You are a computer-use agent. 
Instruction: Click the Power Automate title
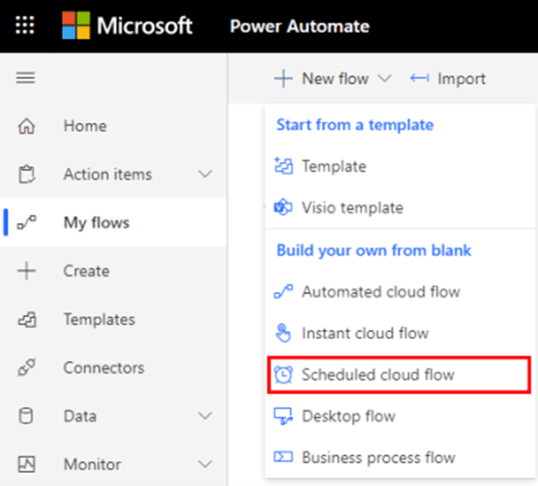(300, 26)
